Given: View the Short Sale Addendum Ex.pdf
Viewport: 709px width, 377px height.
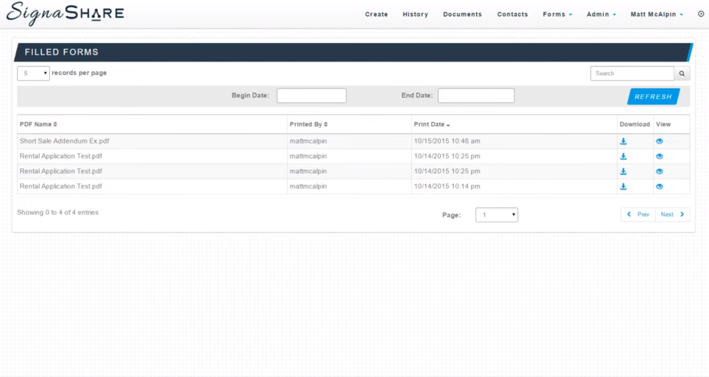Looking at the screenshot, I should [x=659, y=141].
